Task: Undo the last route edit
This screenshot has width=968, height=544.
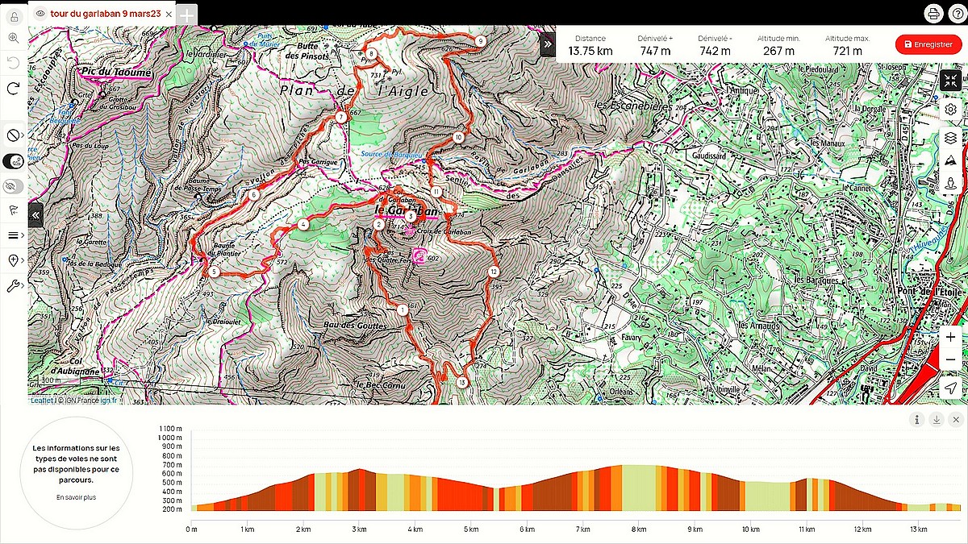Action: (x=14, y=62)
